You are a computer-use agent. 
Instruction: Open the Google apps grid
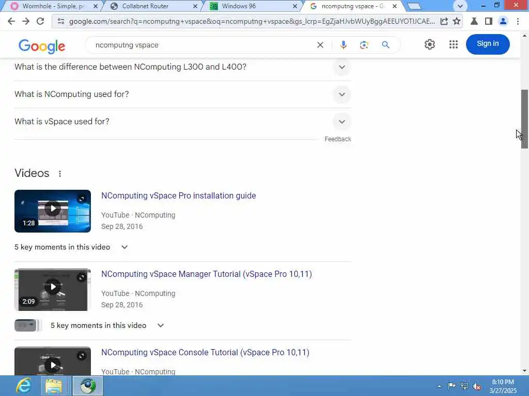coord(454,44)
